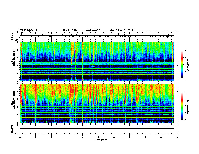Click the "VLF Spectra" title text
199x154 pixels.
pyautogui.click(x=28, y=30)
